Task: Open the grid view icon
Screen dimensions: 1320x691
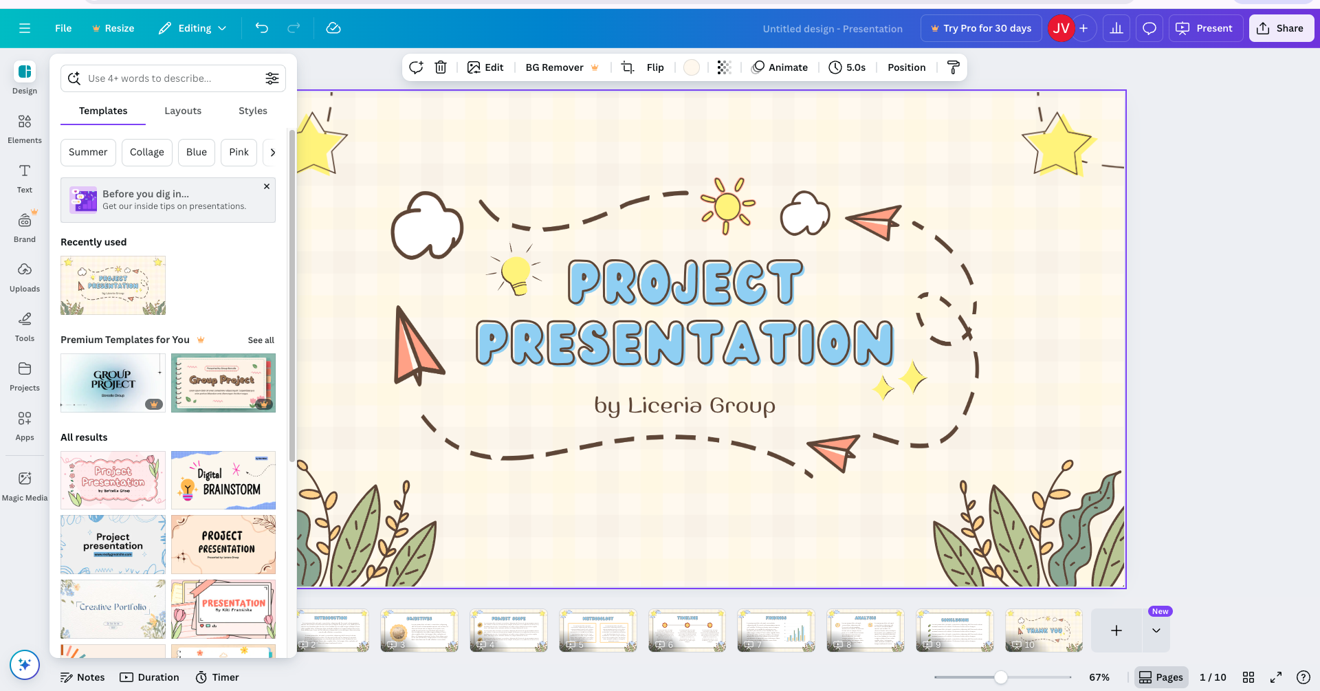Action: pos(1248,677)
